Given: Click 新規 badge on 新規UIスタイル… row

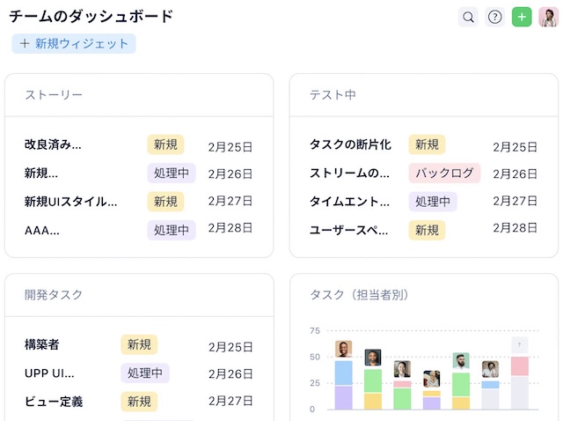Looking at the screenshot, I should (x=165, y=202).
